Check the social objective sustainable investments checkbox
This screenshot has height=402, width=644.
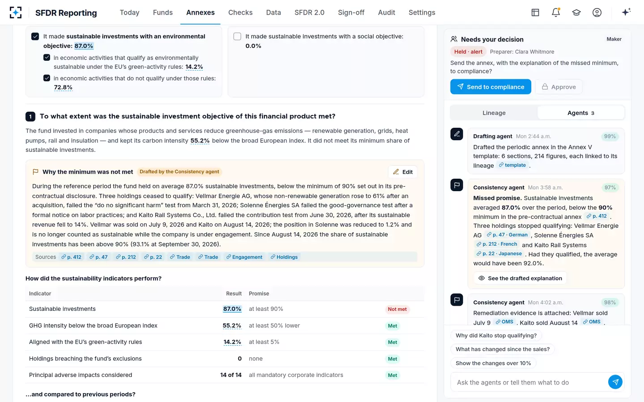point(237,37)
